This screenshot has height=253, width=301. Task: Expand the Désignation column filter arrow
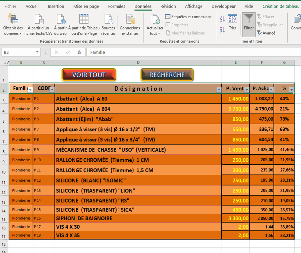[219, 90]
